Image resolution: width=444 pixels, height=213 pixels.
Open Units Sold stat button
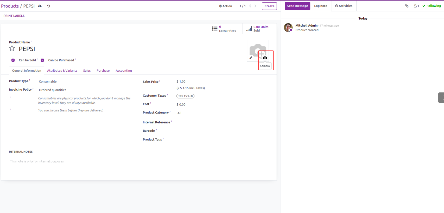(x=259, y=29)
